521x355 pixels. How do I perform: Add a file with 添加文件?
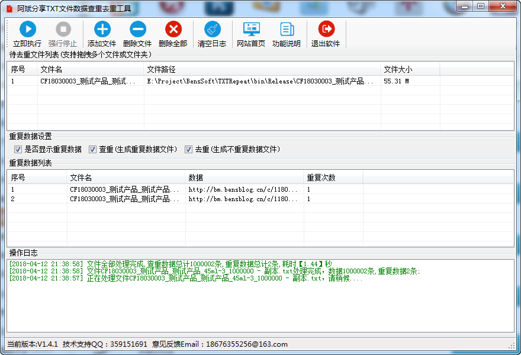coord(102,34)
